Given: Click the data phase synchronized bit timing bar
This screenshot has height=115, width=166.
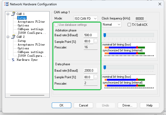Looking at the screenshot, I should click(125, 85).
